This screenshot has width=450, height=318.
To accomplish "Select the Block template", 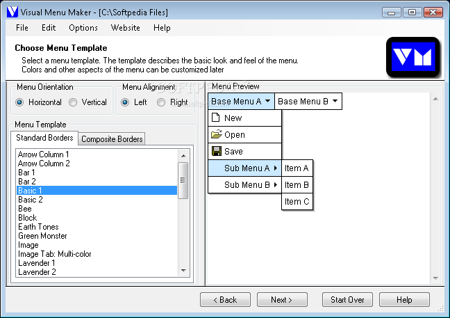I will point(97,218).
